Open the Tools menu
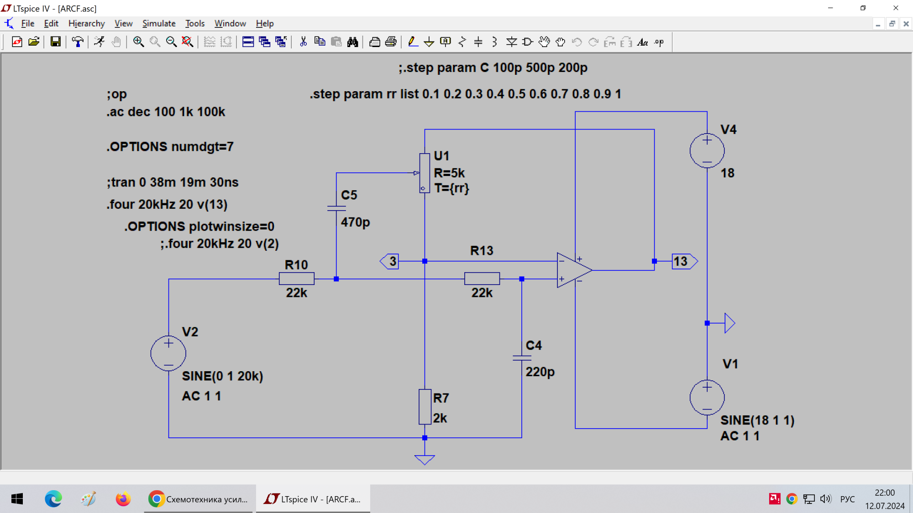 tap(194, 23)
